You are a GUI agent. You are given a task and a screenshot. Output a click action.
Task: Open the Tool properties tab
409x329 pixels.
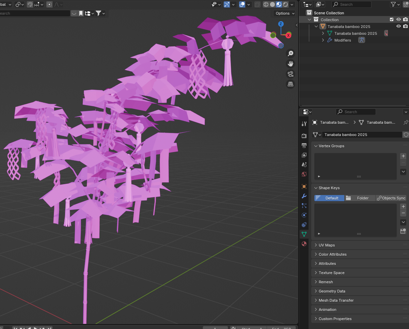[x=304, y=123]
